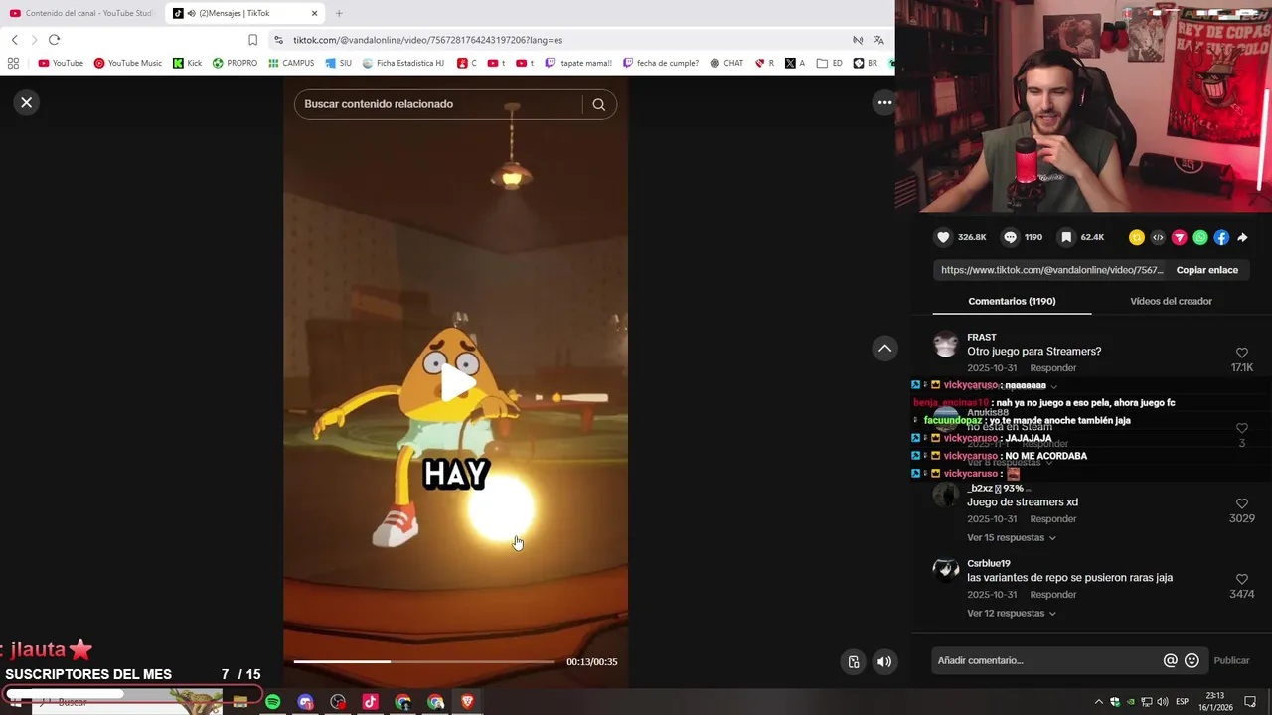Toggle auto-scroll icon beside the volume
1272x715 pixels.
[x=853, y=662]
